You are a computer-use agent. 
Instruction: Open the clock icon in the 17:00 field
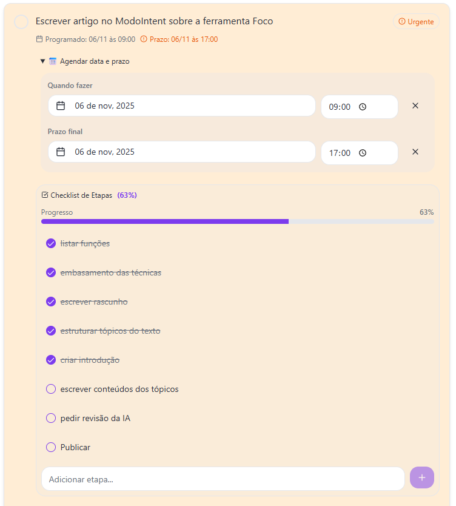pyautogui.click(x=362, y=152)
